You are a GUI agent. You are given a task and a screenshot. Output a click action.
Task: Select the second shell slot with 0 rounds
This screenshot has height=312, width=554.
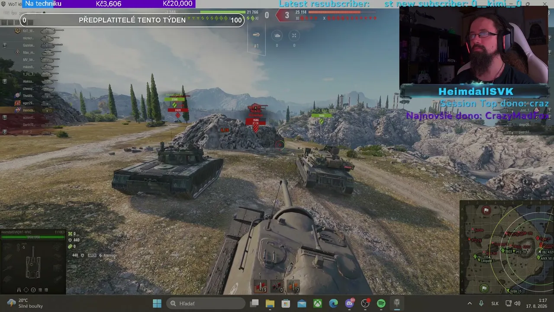click(x=277, y=286)
